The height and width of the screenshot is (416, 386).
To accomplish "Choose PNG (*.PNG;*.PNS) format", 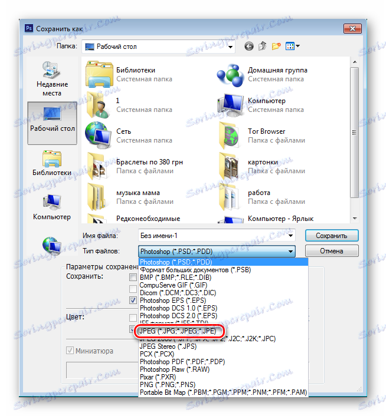I will pos(223,385).
